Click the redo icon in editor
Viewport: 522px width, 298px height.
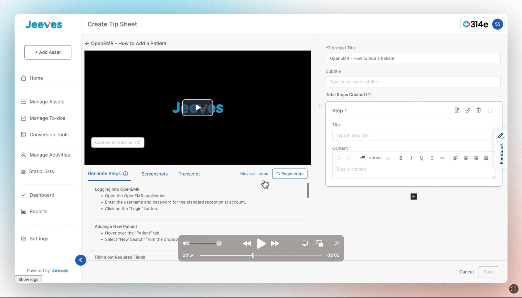click(x=349, y=158)
